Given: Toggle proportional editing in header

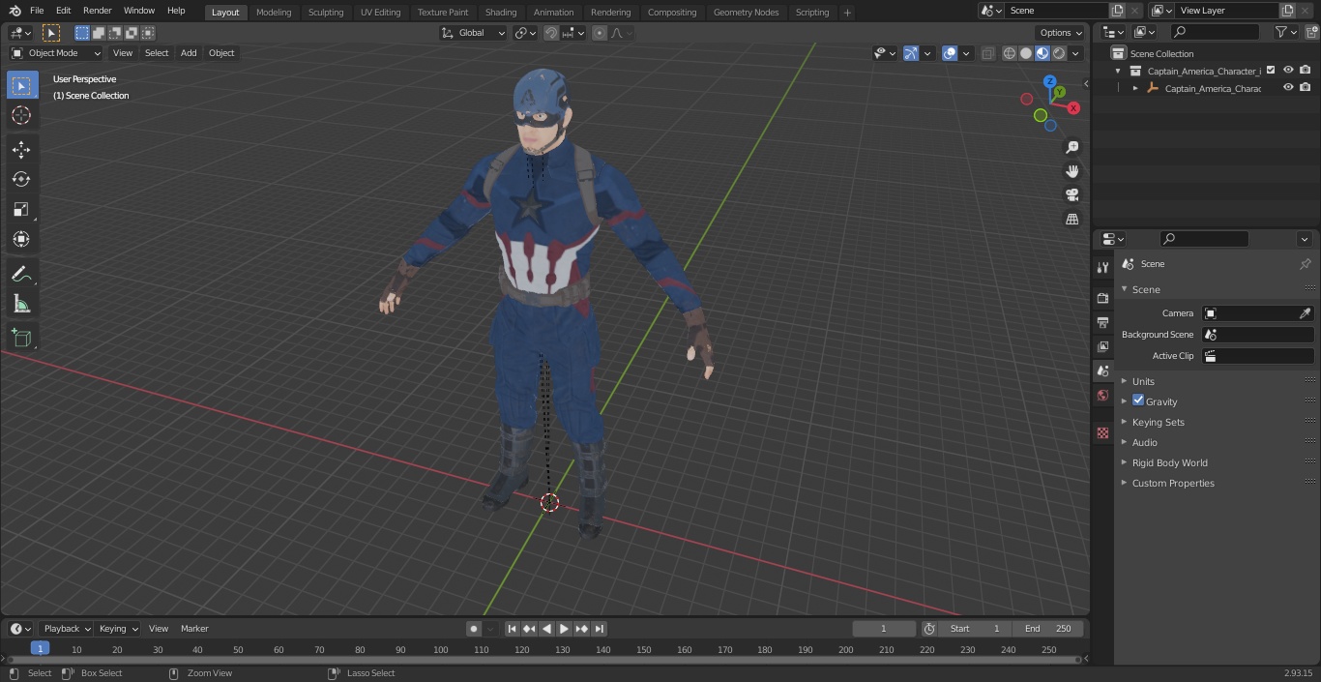Looking at the screenshot, I should (x=600, y=33).
